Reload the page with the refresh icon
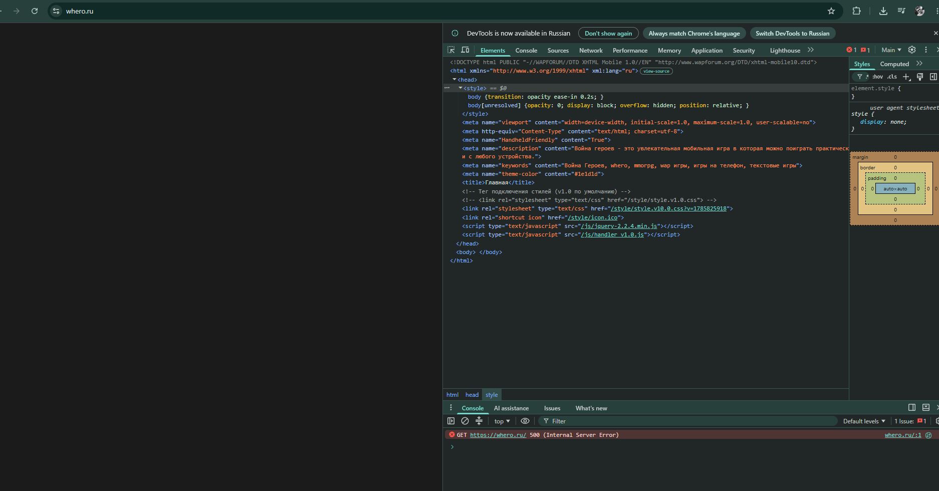 (x=35, y=11)
